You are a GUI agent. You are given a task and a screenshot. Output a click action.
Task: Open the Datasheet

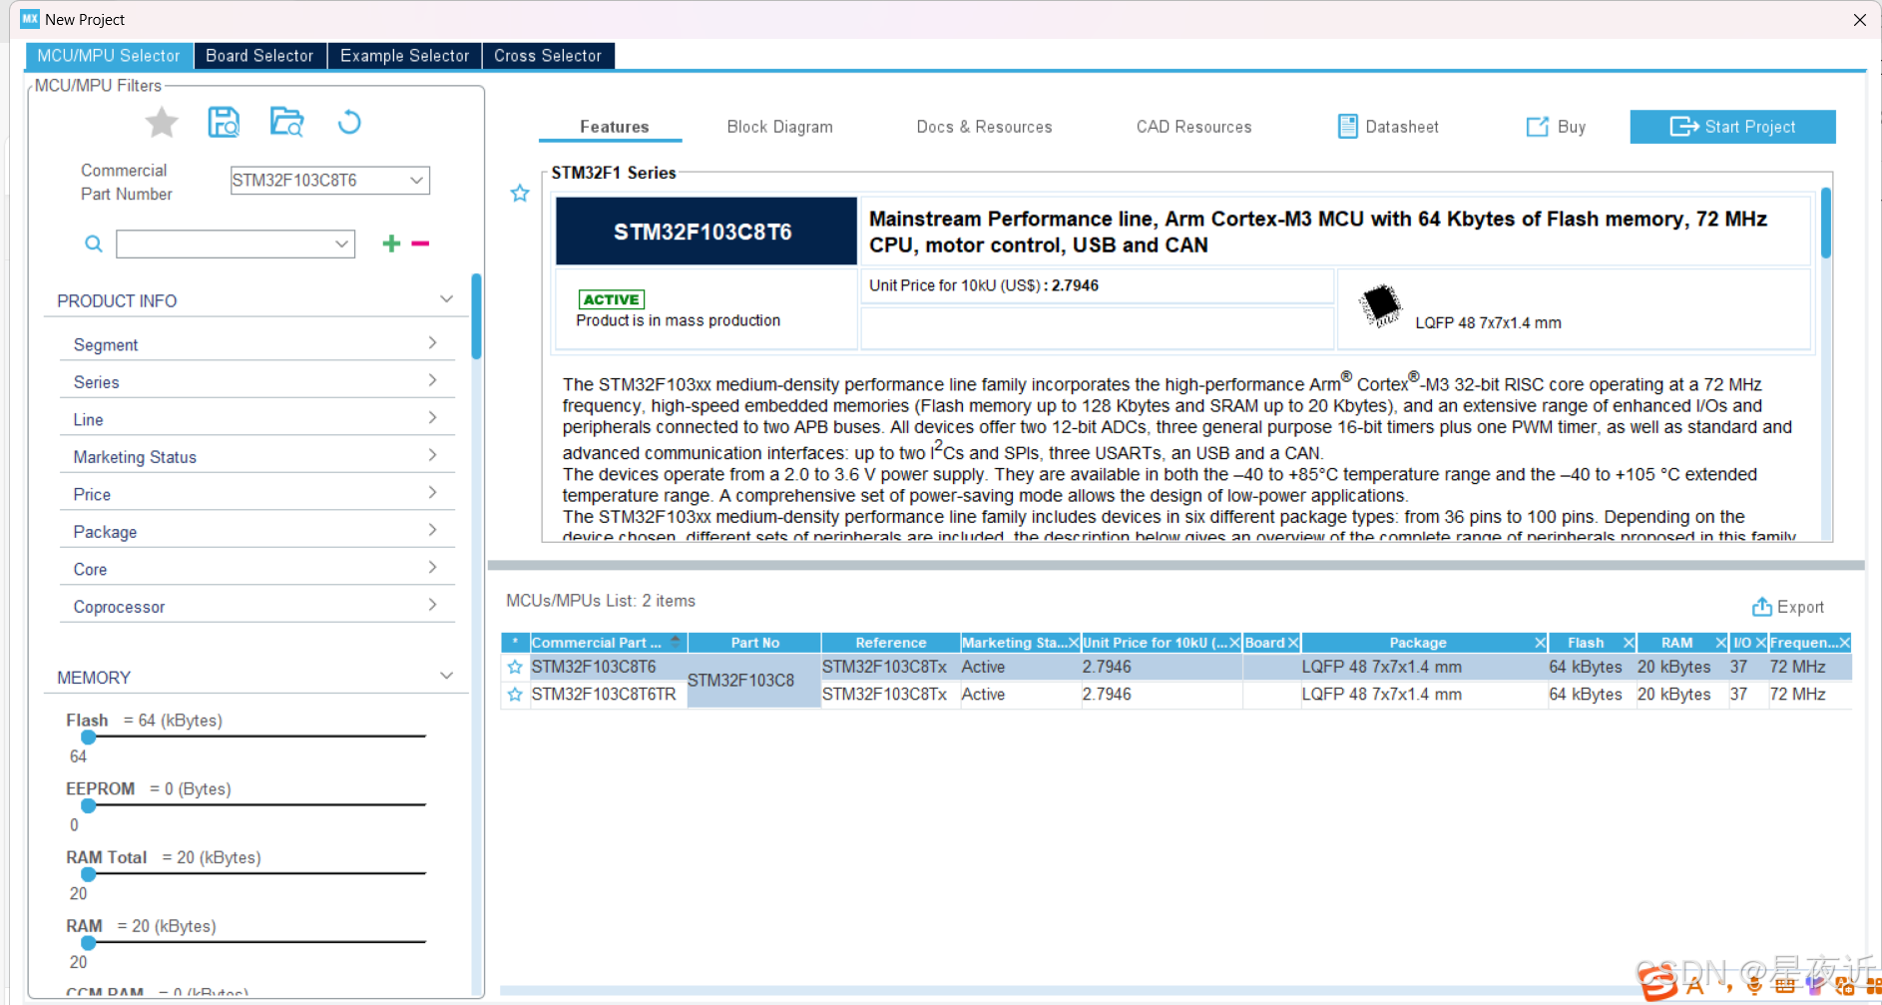(1388, 127)
